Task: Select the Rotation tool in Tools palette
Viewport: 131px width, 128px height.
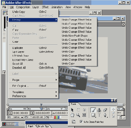Action: click(78, 110)
